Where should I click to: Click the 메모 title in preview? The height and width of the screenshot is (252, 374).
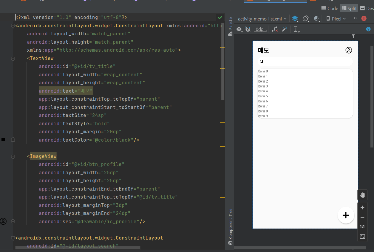tap(264, 50)
